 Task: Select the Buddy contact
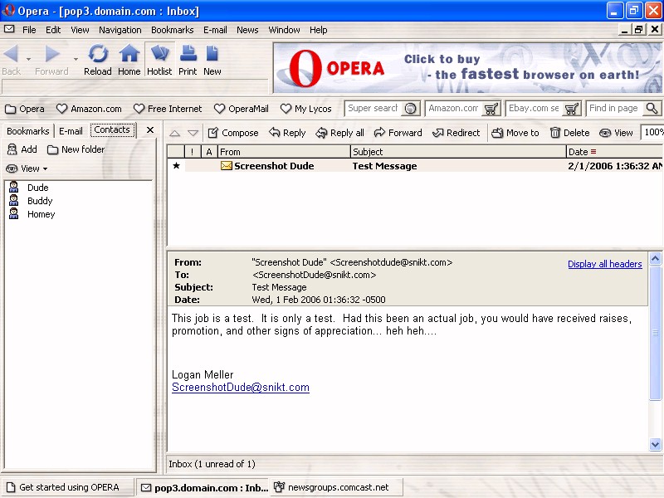click(40, 201)
